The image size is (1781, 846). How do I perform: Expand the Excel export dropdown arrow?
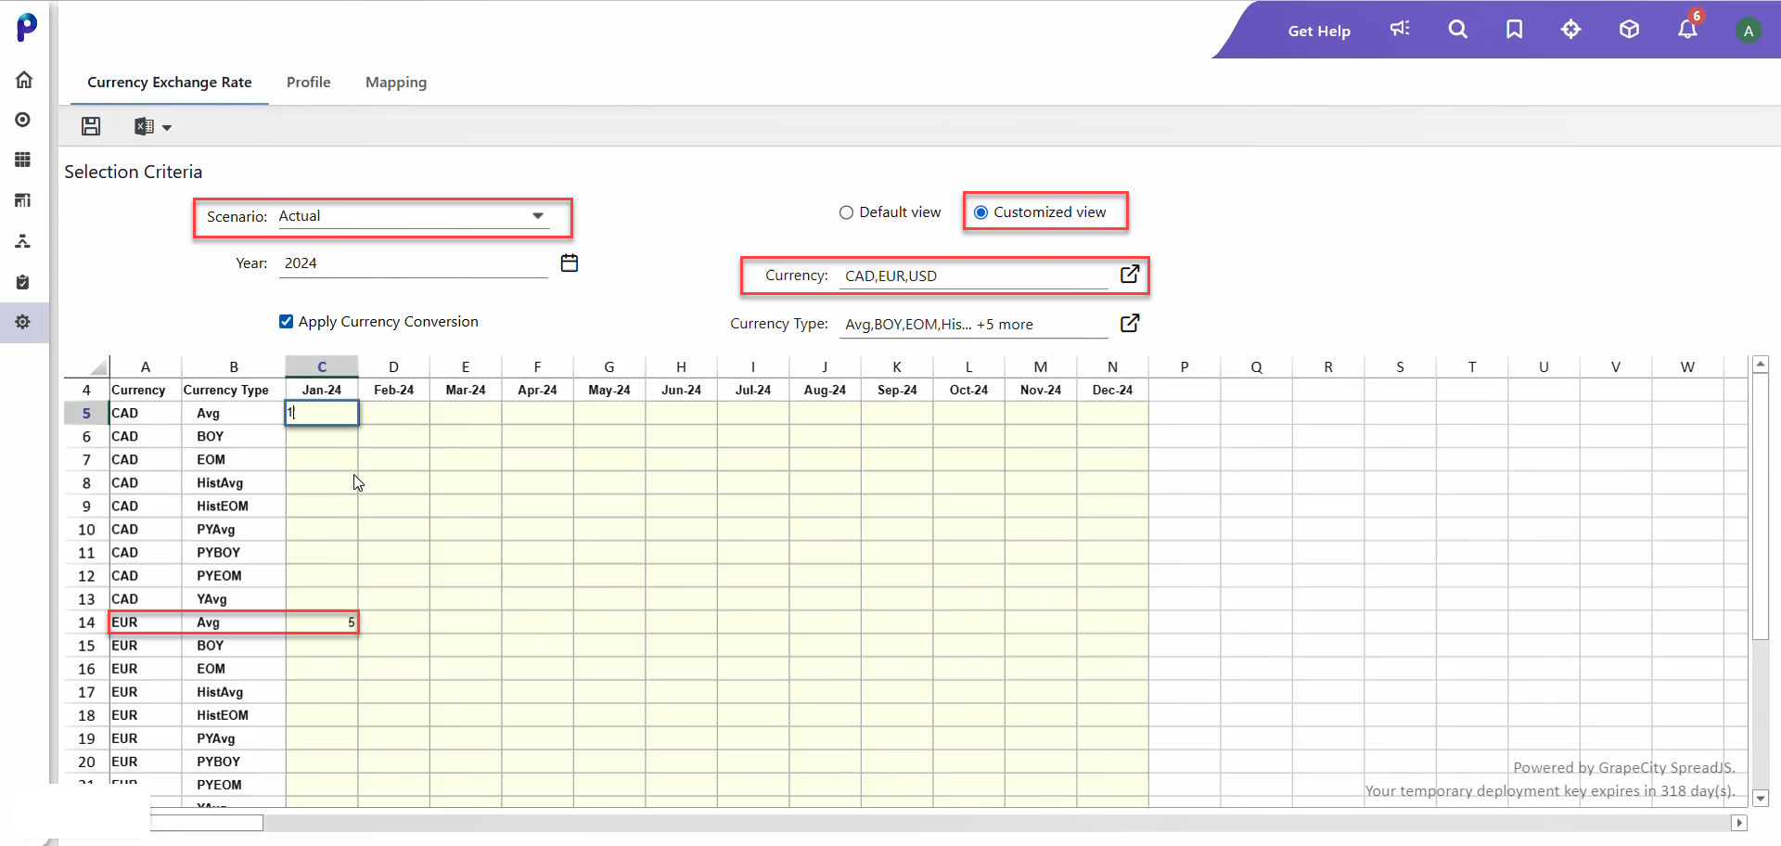click(167, 128)
